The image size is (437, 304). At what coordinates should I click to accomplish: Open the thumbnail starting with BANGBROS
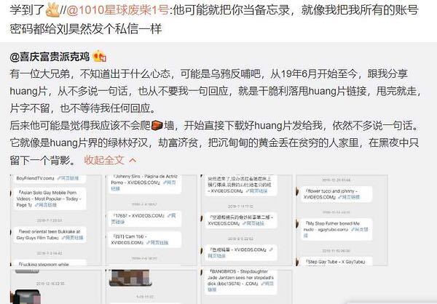coord(247,287)
